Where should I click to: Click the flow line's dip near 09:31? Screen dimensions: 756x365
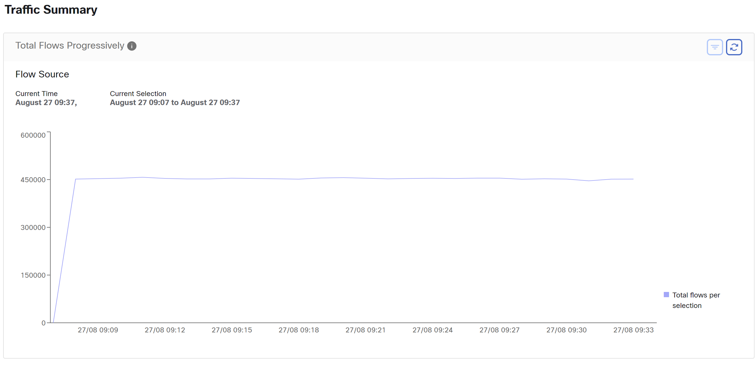(x=589, y=181)
